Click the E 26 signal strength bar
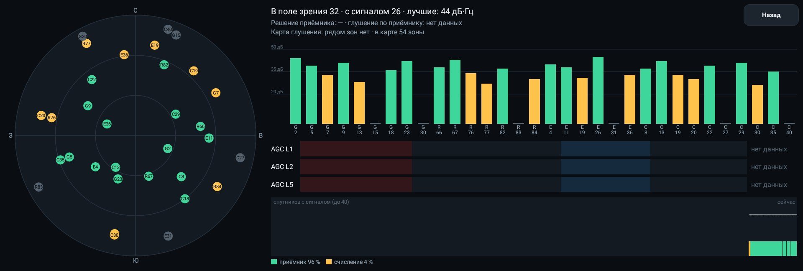803x271 pixels. tap(598, 90)
